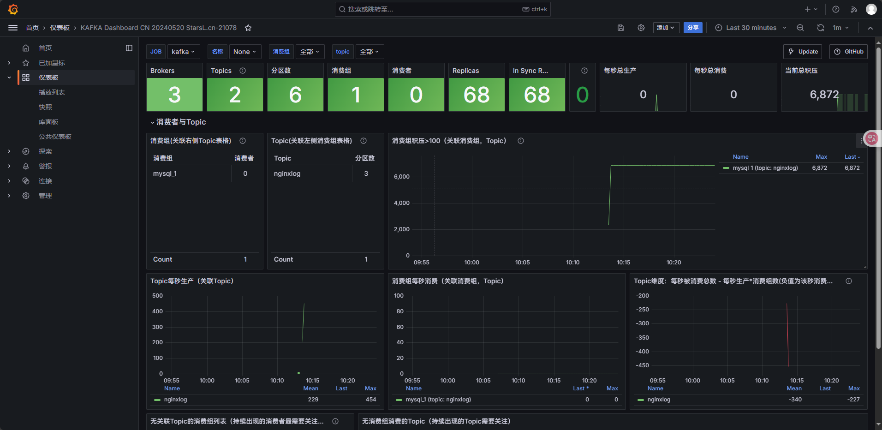Image resolution: width=882 pixels, height=430 pixels.
Task: Open the 名称 None dropdown
Action: point(245,52)
